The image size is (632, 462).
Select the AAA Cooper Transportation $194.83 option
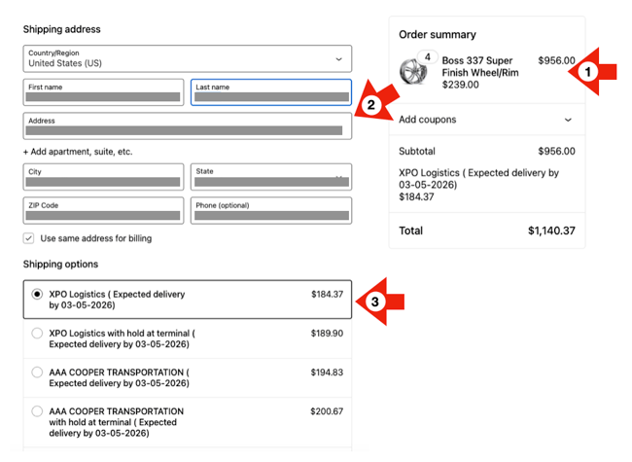click(38, 373)
